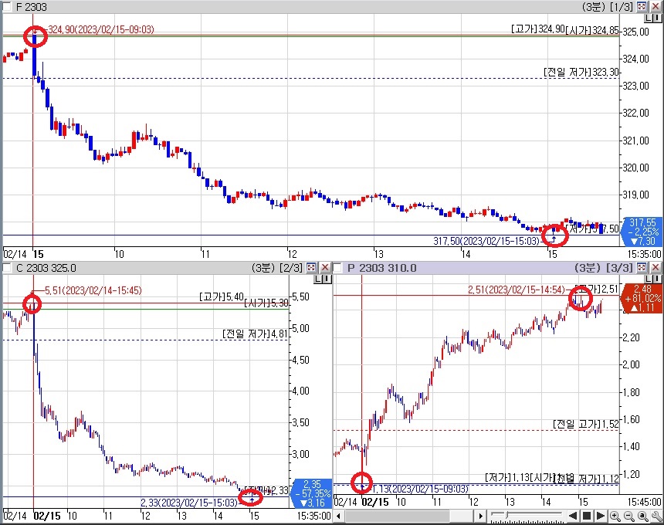Click the magnifier icon labeled 'a'
Viewport: 664px width, 525px height.
click(643, 516)
